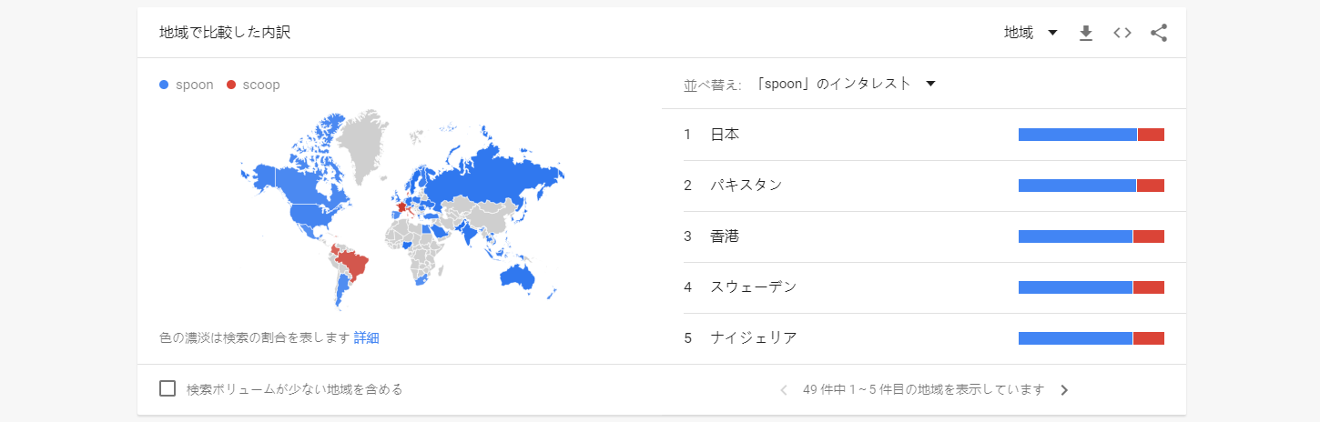
Task: Click the red scoop legend dot
Action: point(231,85)
